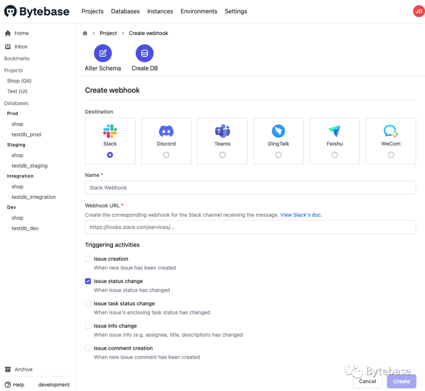Click the WeCom logo icon

pyautogui.click(x=391, y=131)
